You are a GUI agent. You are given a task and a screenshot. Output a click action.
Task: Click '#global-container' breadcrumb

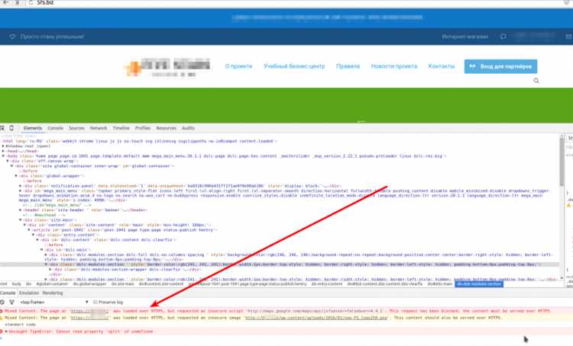pyautogui.click(x=52, y=284)
